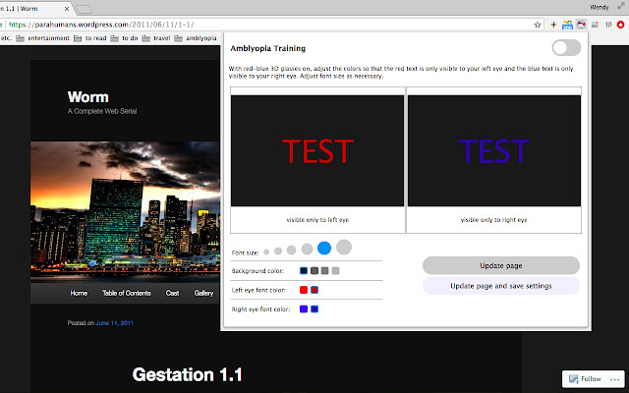Click the 'visible only to left eye' caption
The image size is (629, 393).
(317, 220)
